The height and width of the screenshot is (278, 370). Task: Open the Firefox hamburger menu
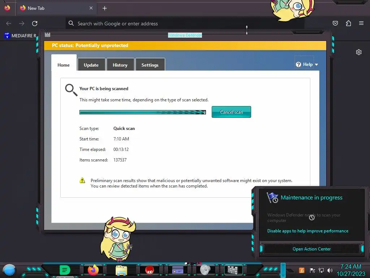click(361, 23)
